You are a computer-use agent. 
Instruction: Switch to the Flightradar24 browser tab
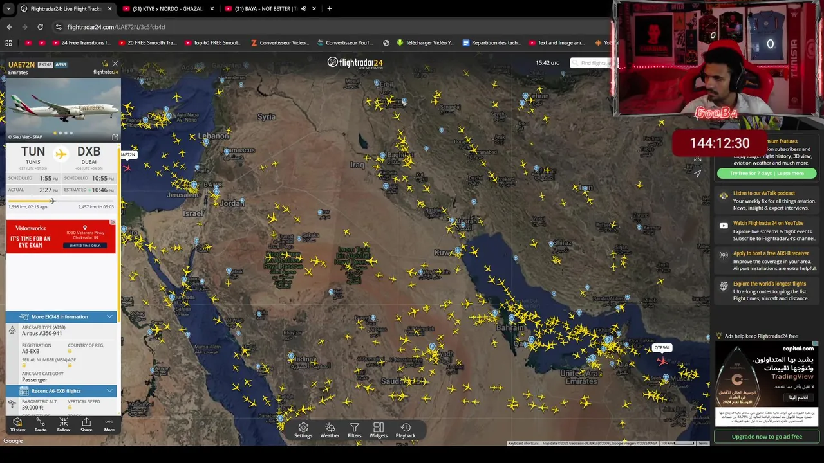[65, 9]
